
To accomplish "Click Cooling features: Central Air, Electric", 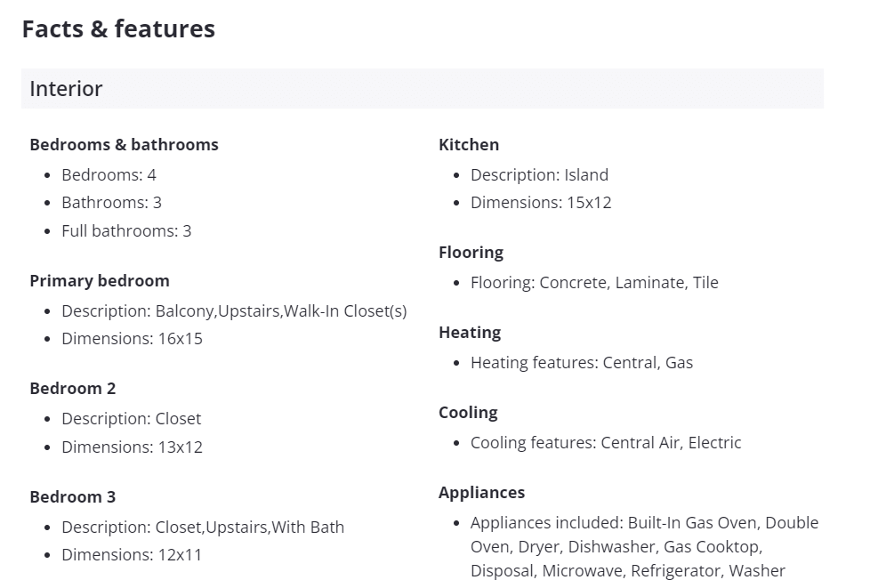I will pos(606,442).
